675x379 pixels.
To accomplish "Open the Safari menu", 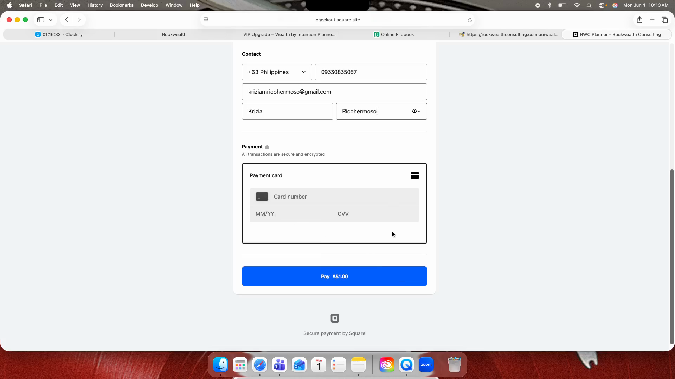I will 26,5.
